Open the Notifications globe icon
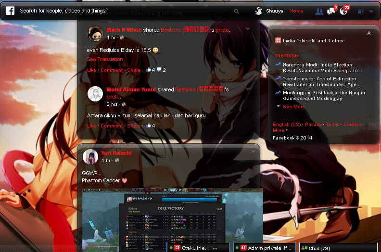 coord(343,11)
